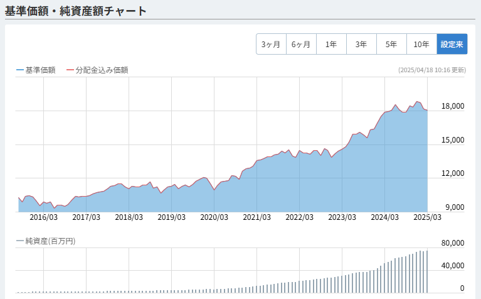Image resolution: width=481 pixels, height=299 pixels.
Task: Select the 設定来 range button
Action: pyautogui.click(x=452, y=44)
